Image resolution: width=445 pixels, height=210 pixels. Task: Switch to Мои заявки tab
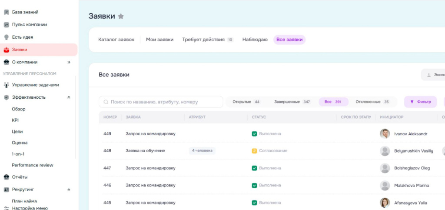point(160,40)
